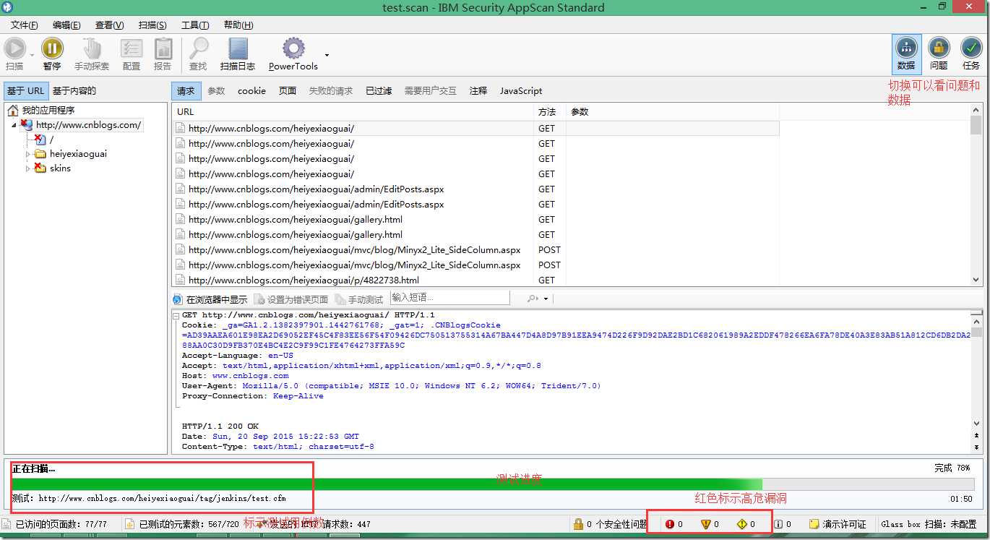The height and width of the screenshot is (540, 990).
Task: Expand the heiyexiaoguai folder
Action: pyautogui.click(x=28, y=154)
